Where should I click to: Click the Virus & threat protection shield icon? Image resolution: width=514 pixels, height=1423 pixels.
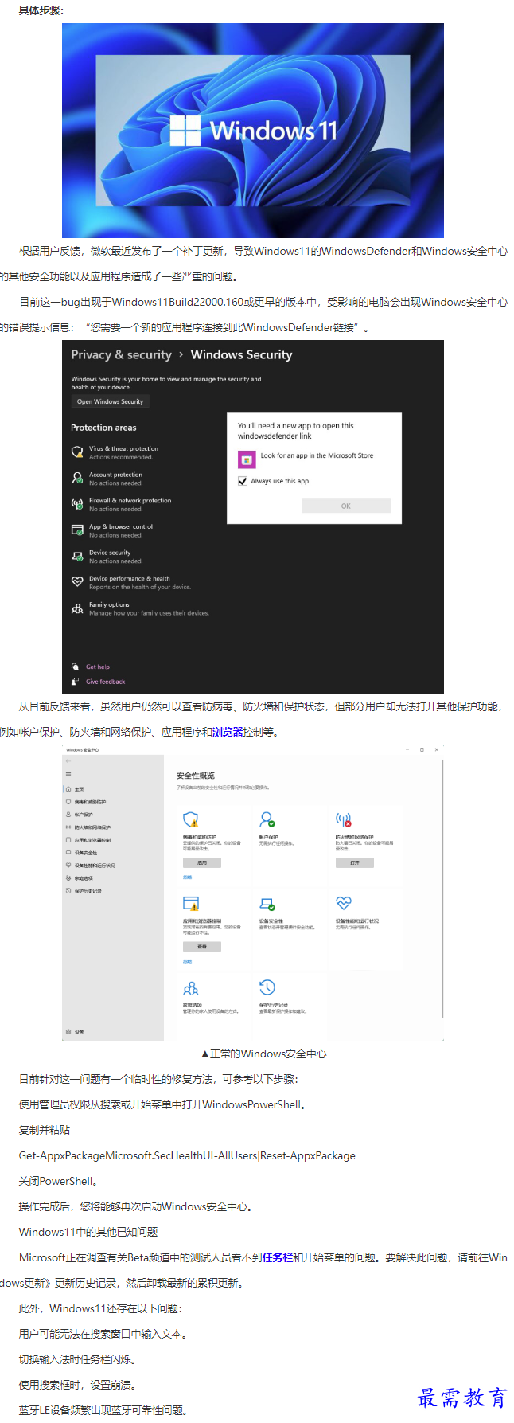tap(77, 452)
